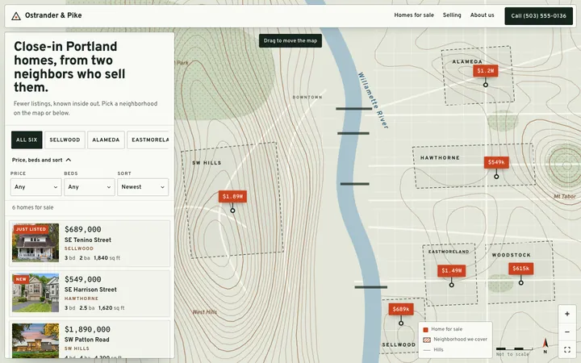Click the Woodstock neighborhood map label
Screen dimensions: 581x363
[512, 255]
